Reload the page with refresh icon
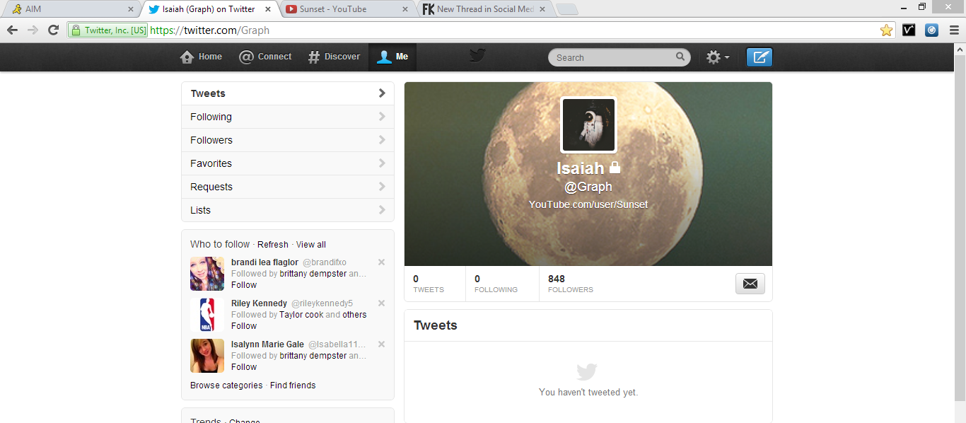 [x=53, y=30]
